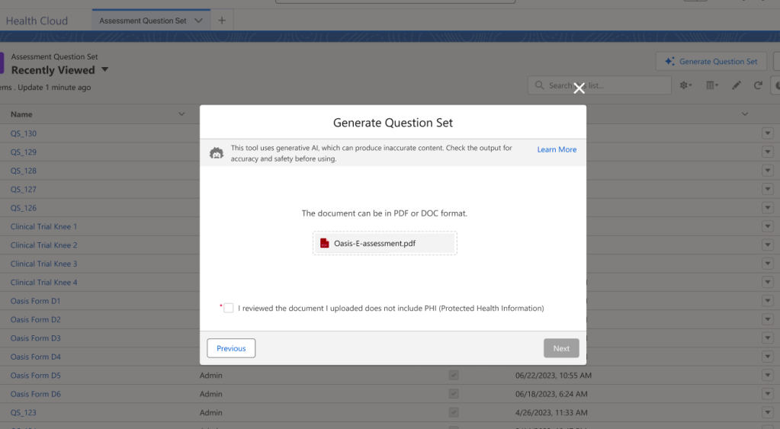780x429 pixels.
Task: Expand the Recently Viewed list view dropdown
Action: click(105, 70)
